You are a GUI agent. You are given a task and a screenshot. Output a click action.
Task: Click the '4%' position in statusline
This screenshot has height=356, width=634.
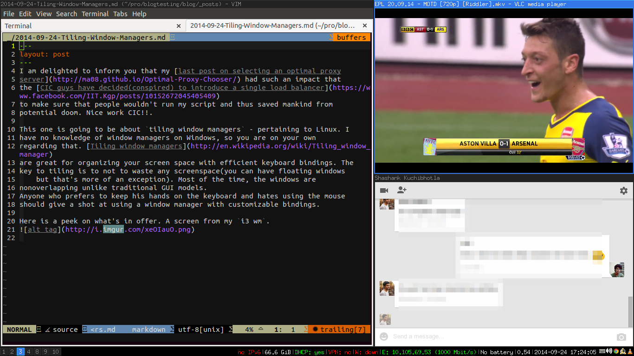click(x=249, y=330)
